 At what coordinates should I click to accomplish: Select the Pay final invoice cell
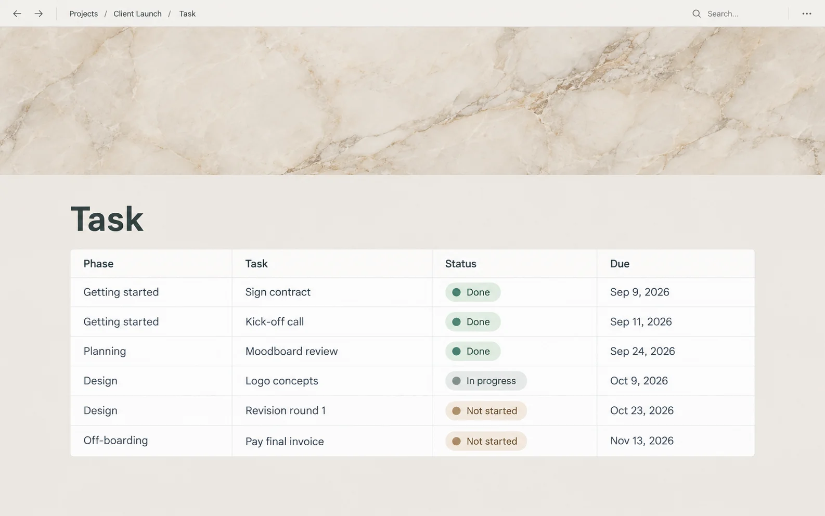pos(332,441)
